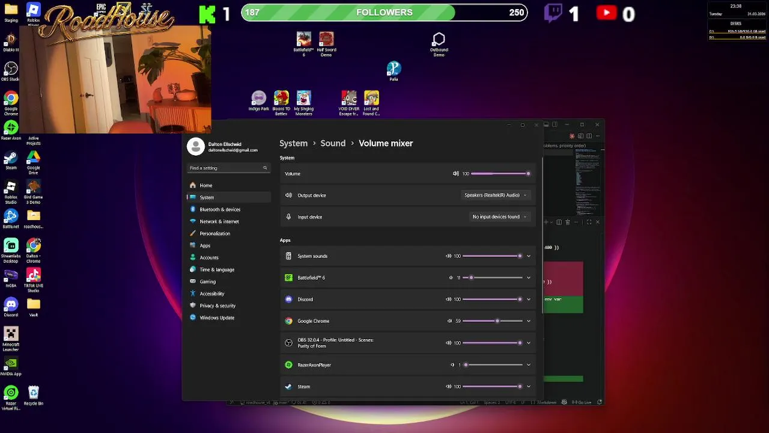This screenshot has height=433, width=769.
Task: Open Accounts settings page
Action: [228, 257]
